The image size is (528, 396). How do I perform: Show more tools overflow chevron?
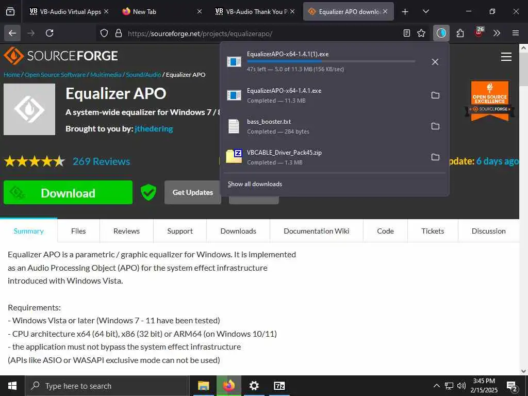(x=497, y=33)
